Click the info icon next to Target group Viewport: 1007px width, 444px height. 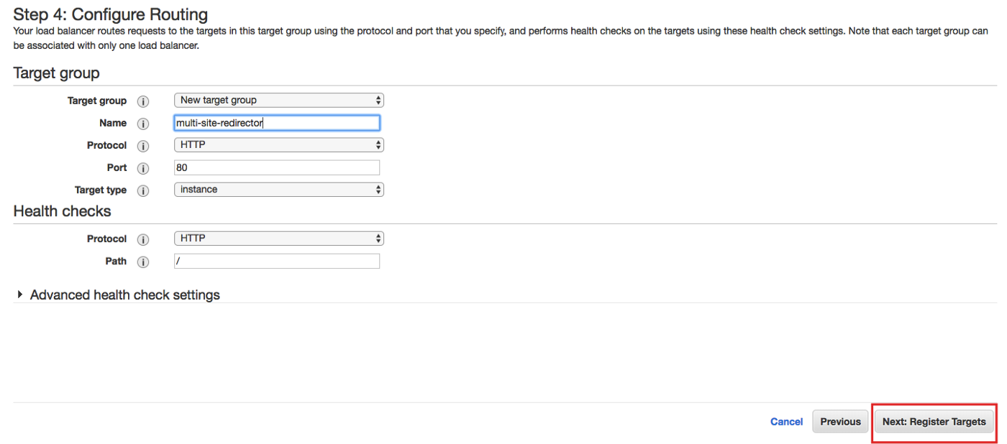click(142, 101)
